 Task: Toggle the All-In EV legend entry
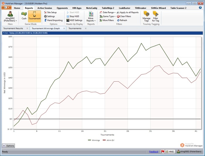109,140
